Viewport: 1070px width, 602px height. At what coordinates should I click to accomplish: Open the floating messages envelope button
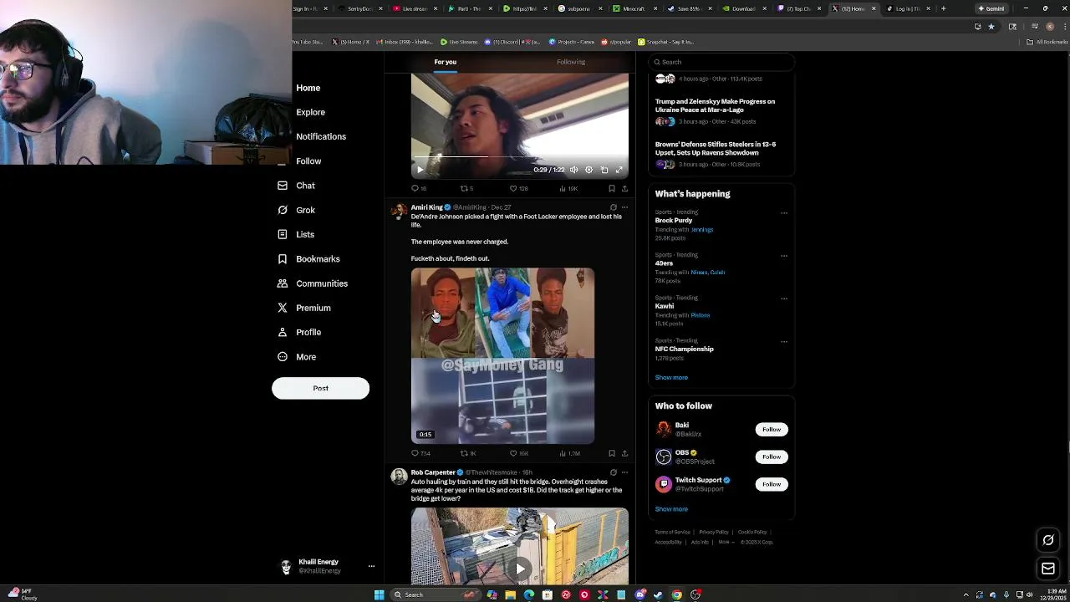[1048, 569]
